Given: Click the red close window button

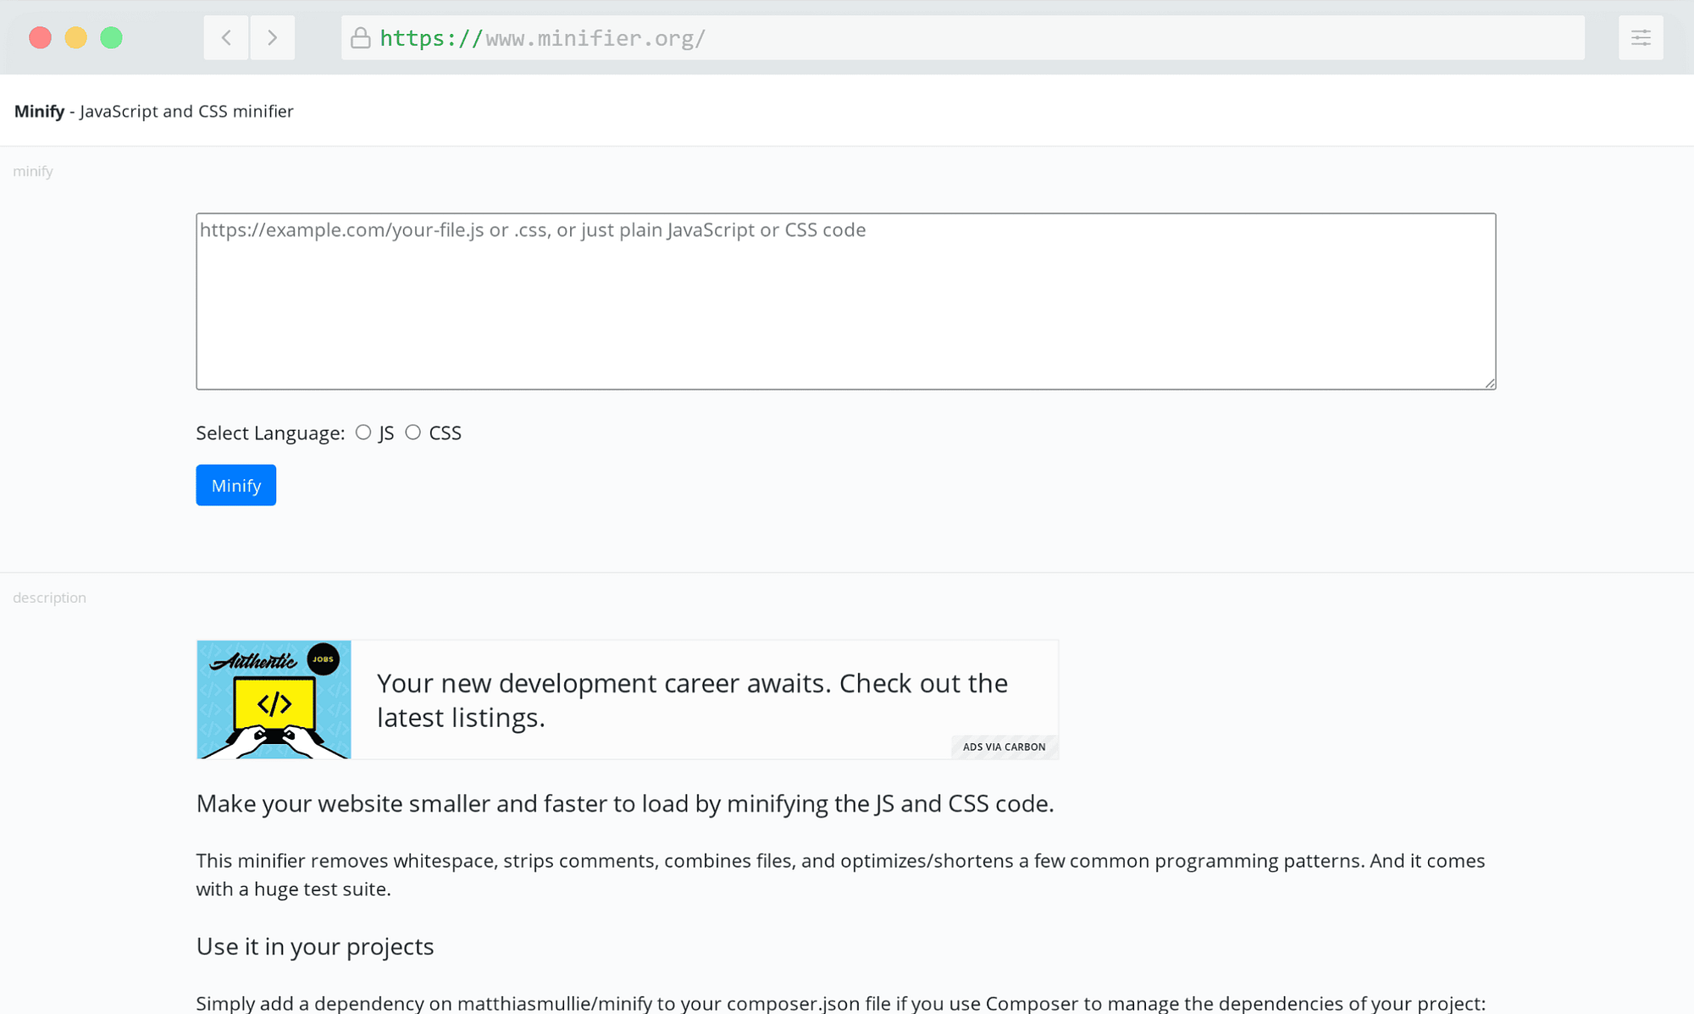Looking at the screenshot, I should [x=40, y=37].
